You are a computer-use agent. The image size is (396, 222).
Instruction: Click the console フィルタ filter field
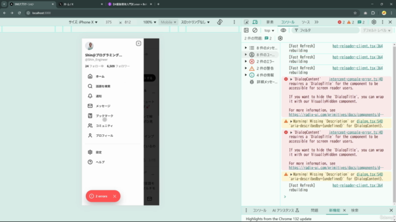[x=325, y=30]
